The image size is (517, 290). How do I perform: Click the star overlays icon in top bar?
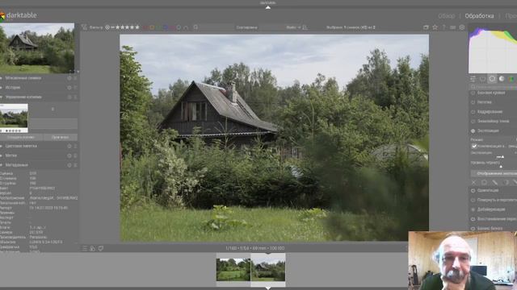coord(435,27)
